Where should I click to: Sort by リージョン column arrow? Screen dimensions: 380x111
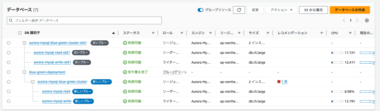239,33
